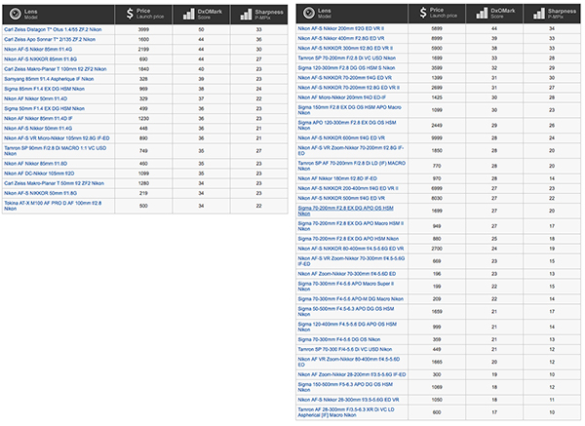This screenshot has height=426, width=585.
Task: Open the Carl Zeiss Distagon T* Otus 1.4/55 link
Action: tap(53, 29)
